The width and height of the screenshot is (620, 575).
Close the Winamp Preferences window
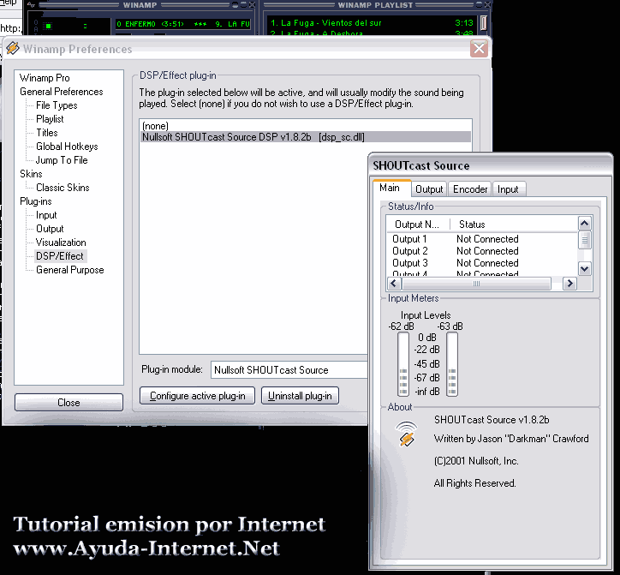[479, 49]
